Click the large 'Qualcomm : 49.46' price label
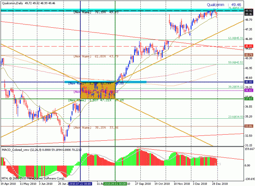The image size is (255, 186). coord(224,4)
